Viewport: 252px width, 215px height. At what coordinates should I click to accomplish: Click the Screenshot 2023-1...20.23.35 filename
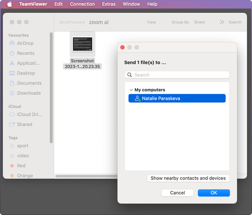pos(82,64)
